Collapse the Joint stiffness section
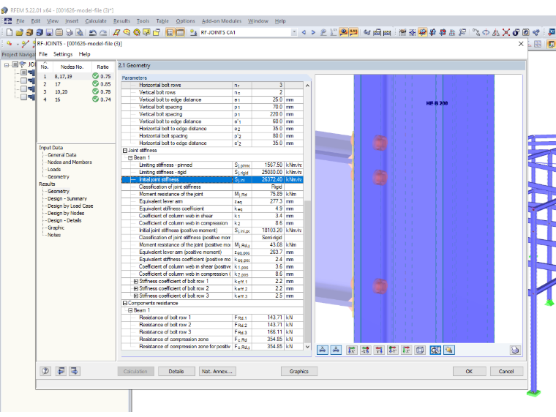556x417 pixels. tap(125, 151)
